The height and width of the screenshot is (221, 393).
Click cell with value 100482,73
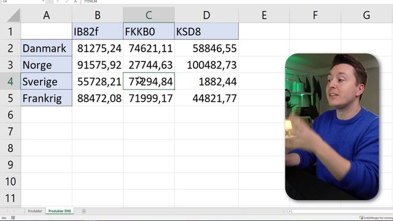(206, 64)
